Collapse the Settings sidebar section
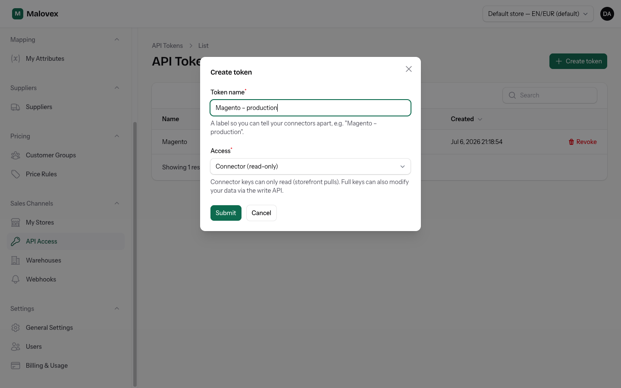Image resolution: width=621 pixels, height=388 pixels. click(117, 309)
